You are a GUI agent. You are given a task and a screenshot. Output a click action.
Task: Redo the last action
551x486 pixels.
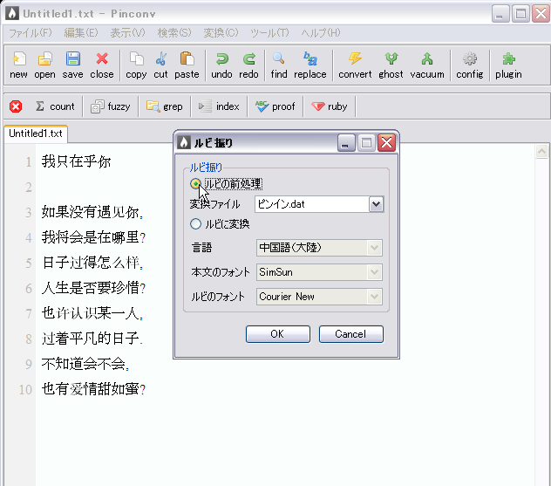[248, 65]
